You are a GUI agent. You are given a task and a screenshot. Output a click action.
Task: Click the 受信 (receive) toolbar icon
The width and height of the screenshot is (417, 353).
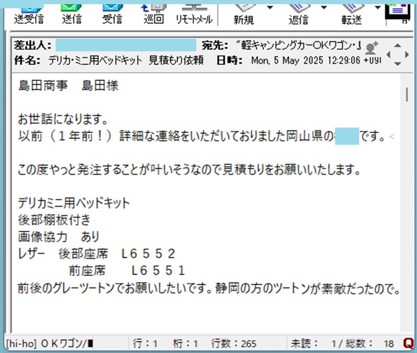click(x=112, y=13)
